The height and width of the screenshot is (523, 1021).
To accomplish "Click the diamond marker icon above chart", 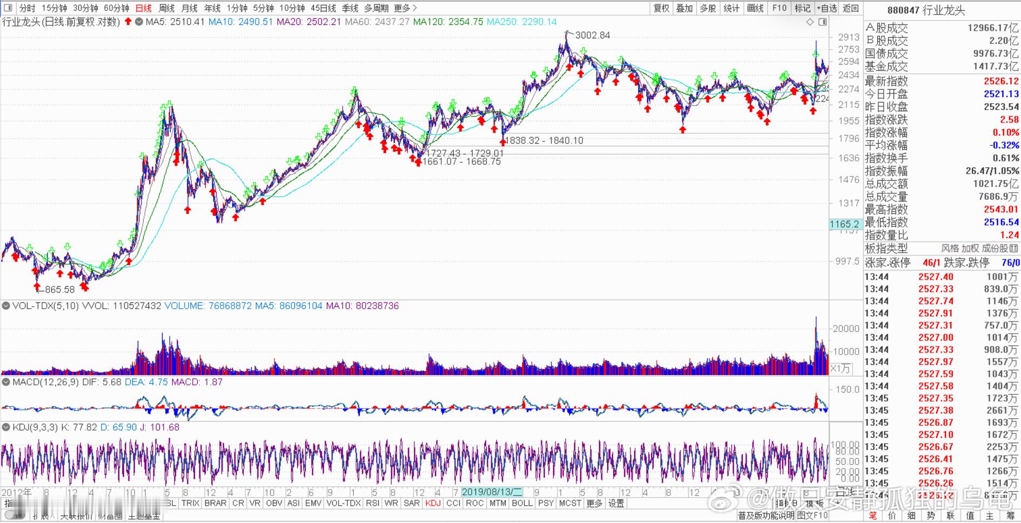I will coord(810,22).
